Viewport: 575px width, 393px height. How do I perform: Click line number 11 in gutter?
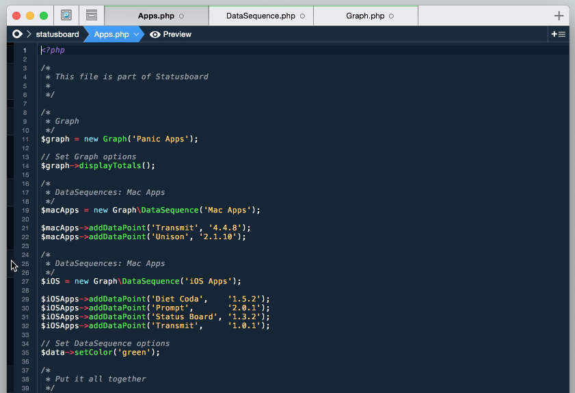[x=25, y=139]
